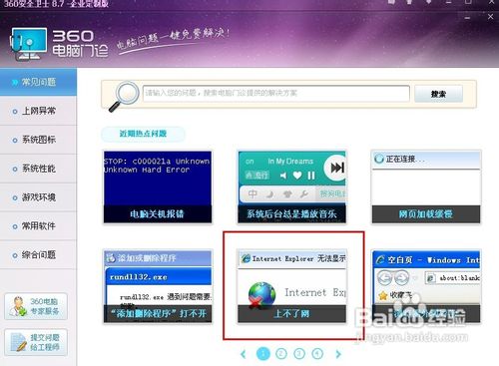Open the 系统图标 category
The width and height of the screenshot is (499, 366).
point(38,140)
